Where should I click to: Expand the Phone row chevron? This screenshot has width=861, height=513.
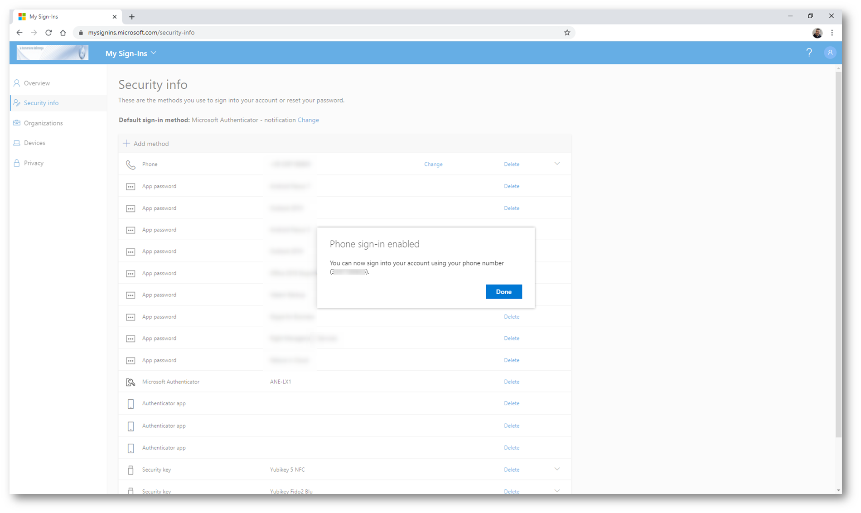pos(557,164)
